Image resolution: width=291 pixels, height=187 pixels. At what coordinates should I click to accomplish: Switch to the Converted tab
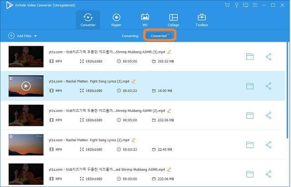pos(159,36)
